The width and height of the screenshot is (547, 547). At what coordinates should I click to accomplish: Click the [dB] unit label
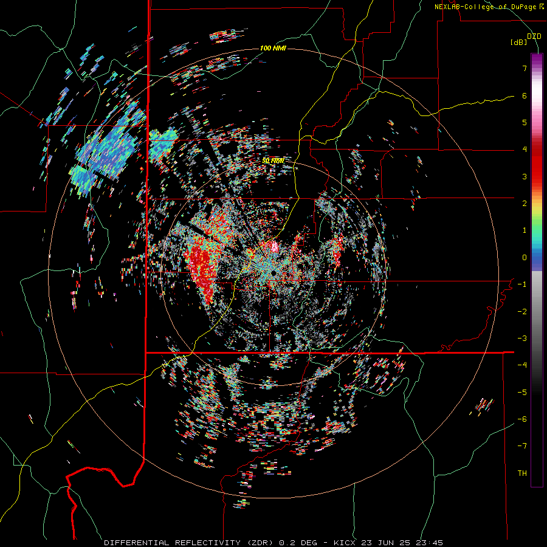tap(519, 43)
